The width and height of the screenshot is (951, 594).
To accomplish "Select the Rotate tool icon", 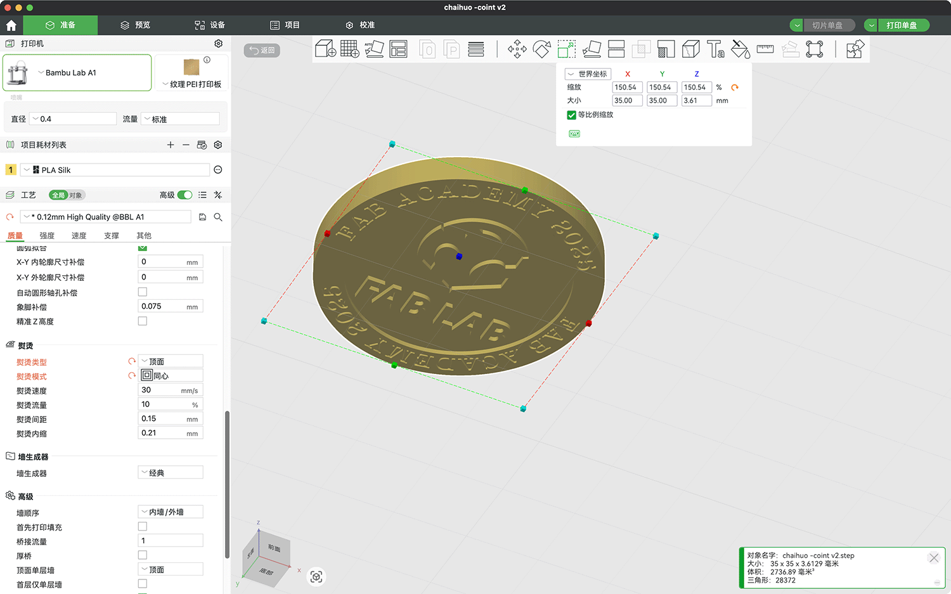I will pyautogui.click(x=542, y=49).
